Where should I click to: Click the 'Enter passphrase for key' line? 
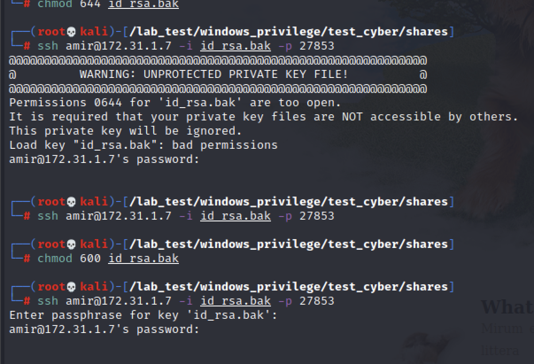[x=143, y=315]
